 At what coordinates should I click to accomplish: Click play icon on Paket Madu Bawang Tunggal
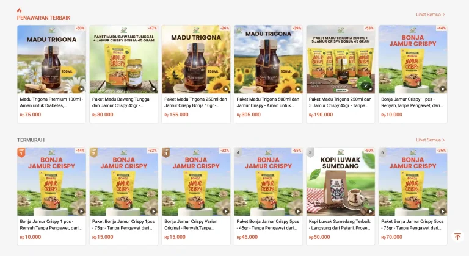[x=153, y=89]
